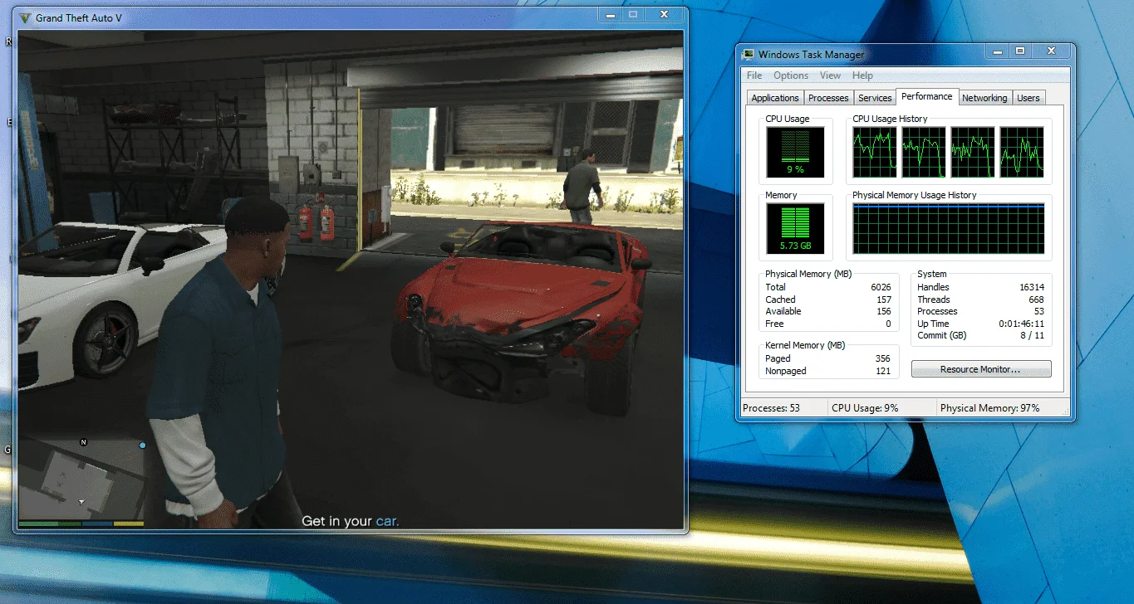Image resolution: width=1134 pixels, height=604 pixels.
Task: Click the Physical Memory Usage History graph
Action: (x=949, y=228)
